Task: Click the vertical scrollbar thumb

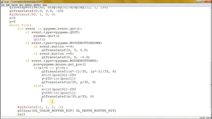Action: pos(211,85)
